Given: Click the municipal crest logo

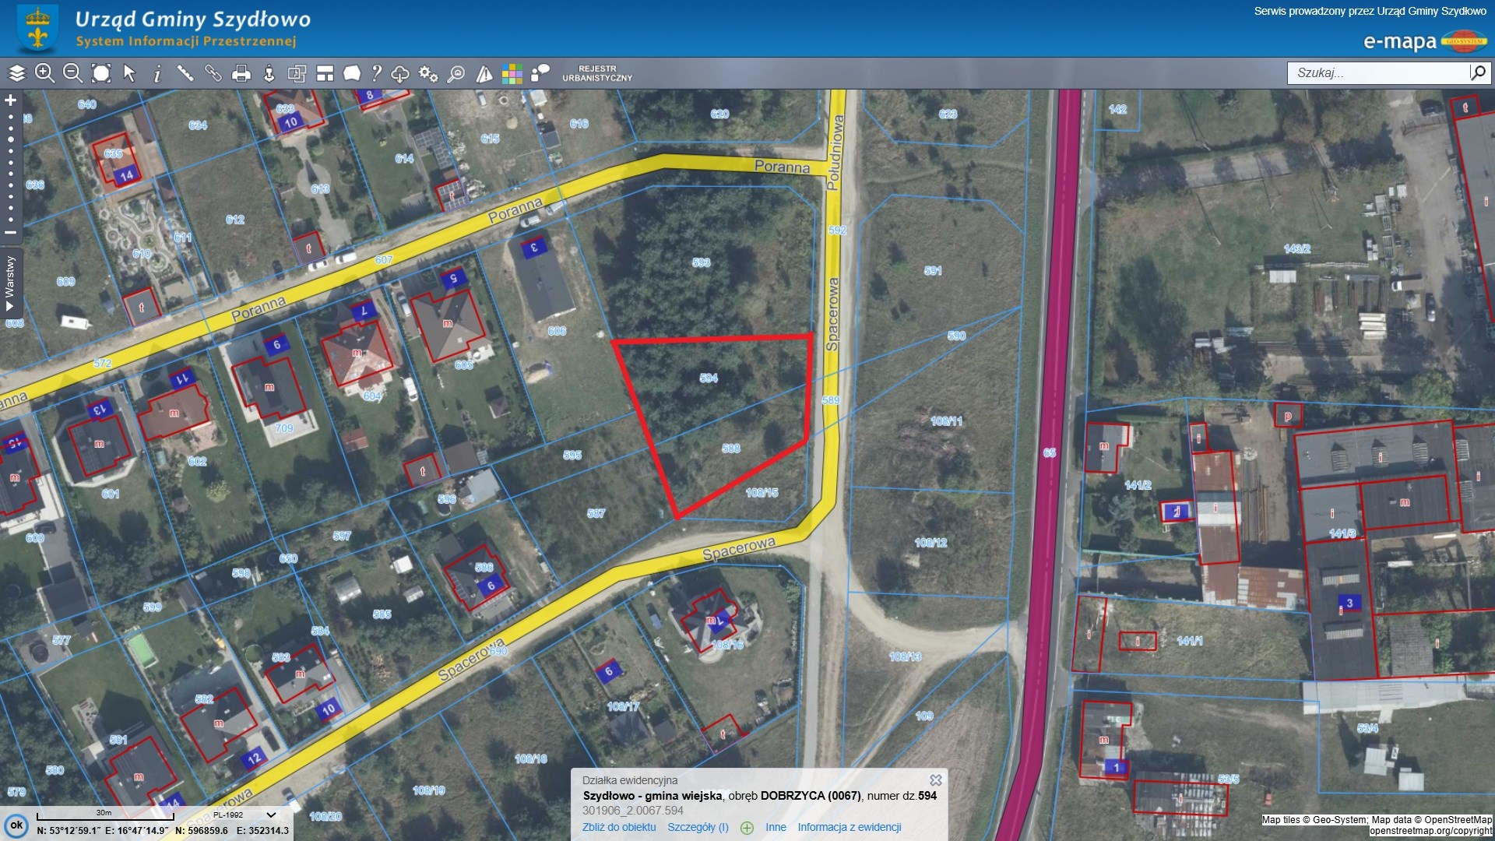Looking at the screenshot, I should tap(37, 28).
